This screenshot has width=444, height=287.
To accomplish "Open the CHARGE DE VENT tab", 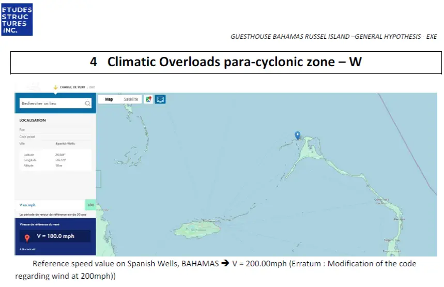I will pos(72,87).
